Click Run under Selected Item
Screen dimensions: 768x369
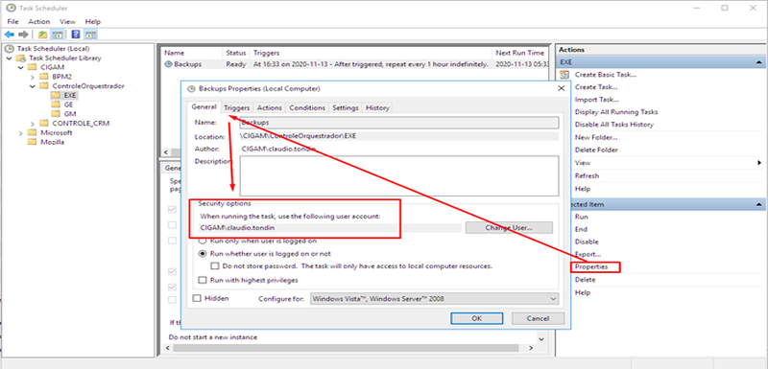pos(582,217)
